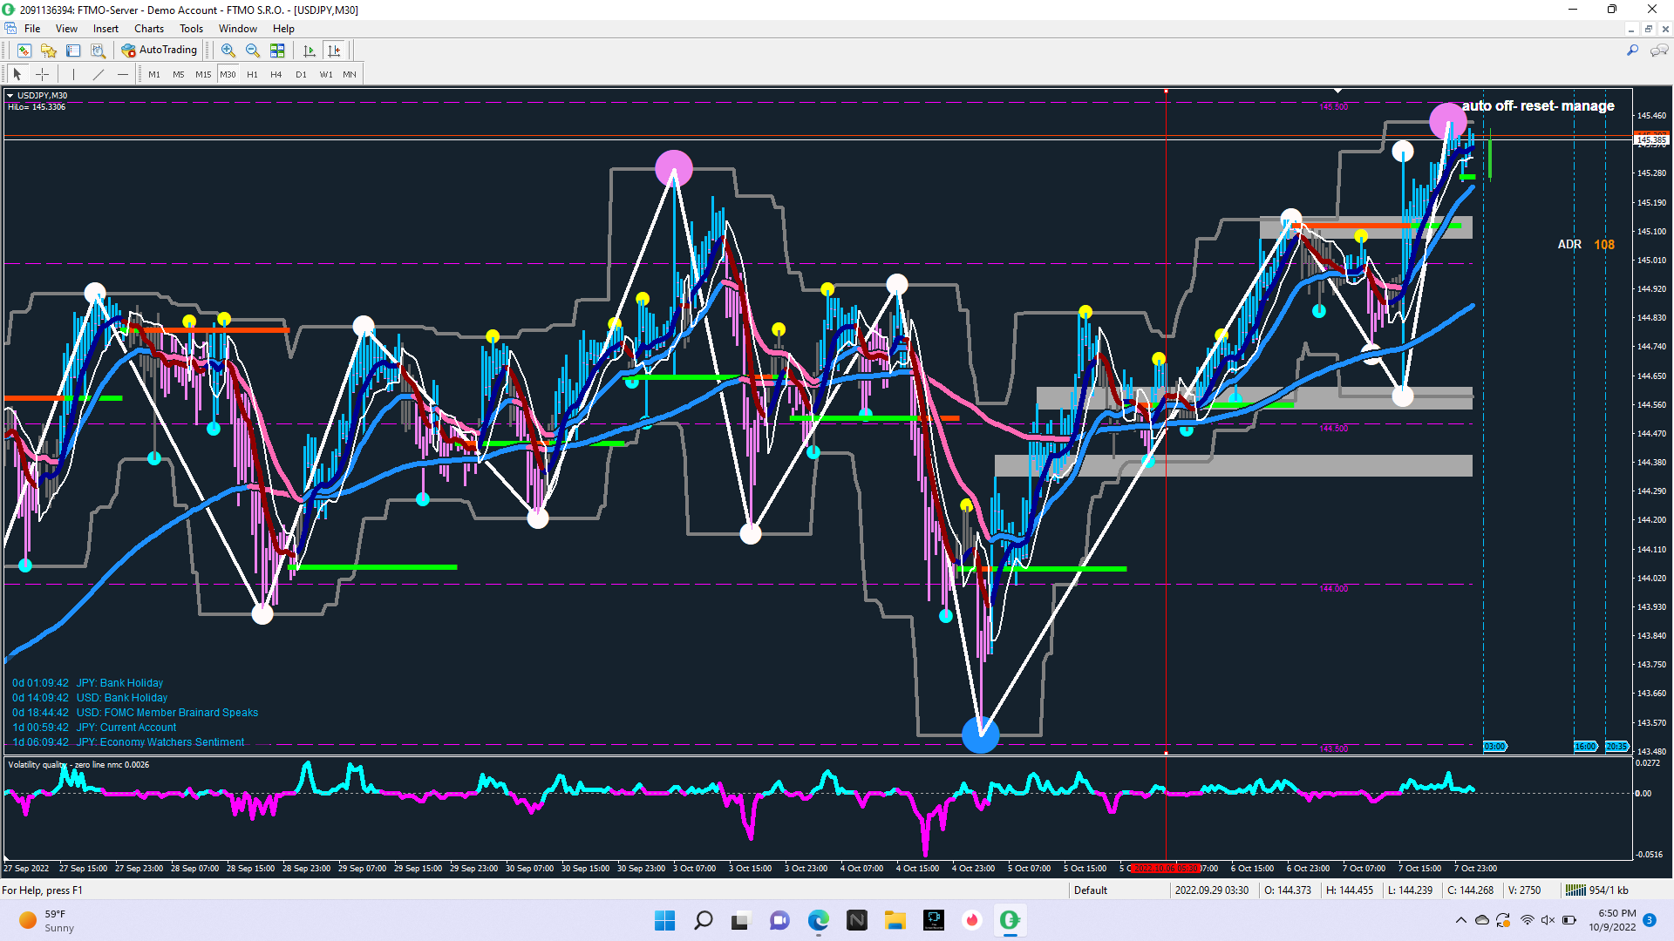Image resolution: width=1674 pixels, height=941 pixels.
Task: Click the Zoom Out magnifier icon
Action: point(253,51)
